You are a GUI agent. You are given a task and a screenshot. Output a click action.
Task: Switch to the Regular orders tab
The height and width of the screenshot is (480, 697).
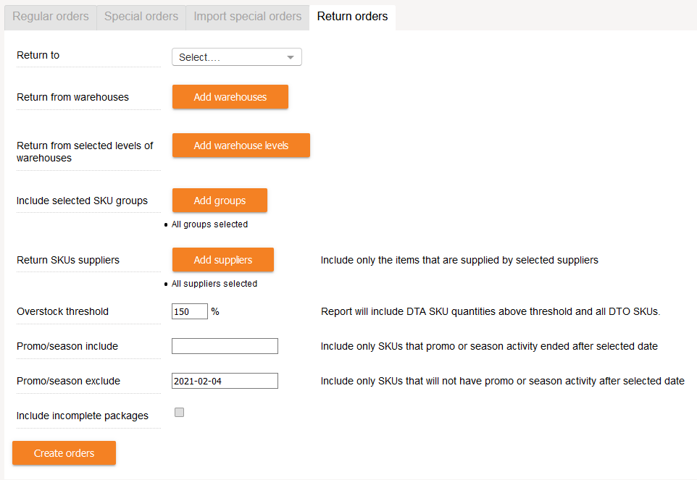[51, 16]
